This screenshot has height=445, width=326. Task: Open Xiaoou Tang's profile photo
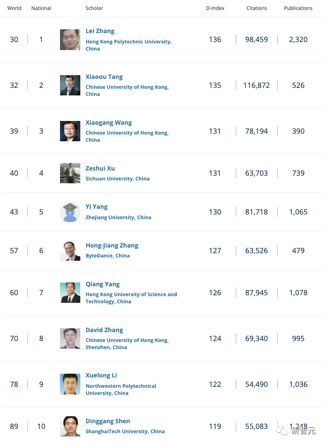[70, 86]
